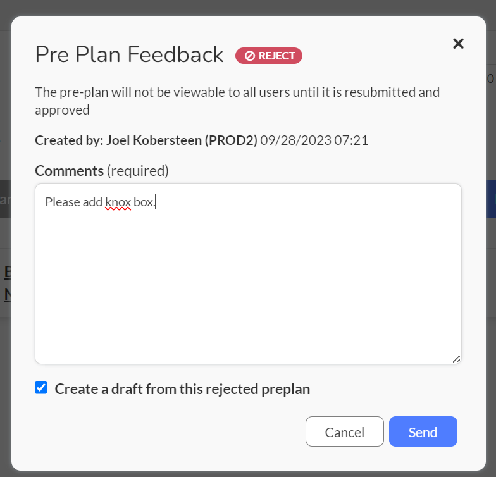Click the circle-slash icon inside REJECT badge
496x477 pixels.
[249, 56]
